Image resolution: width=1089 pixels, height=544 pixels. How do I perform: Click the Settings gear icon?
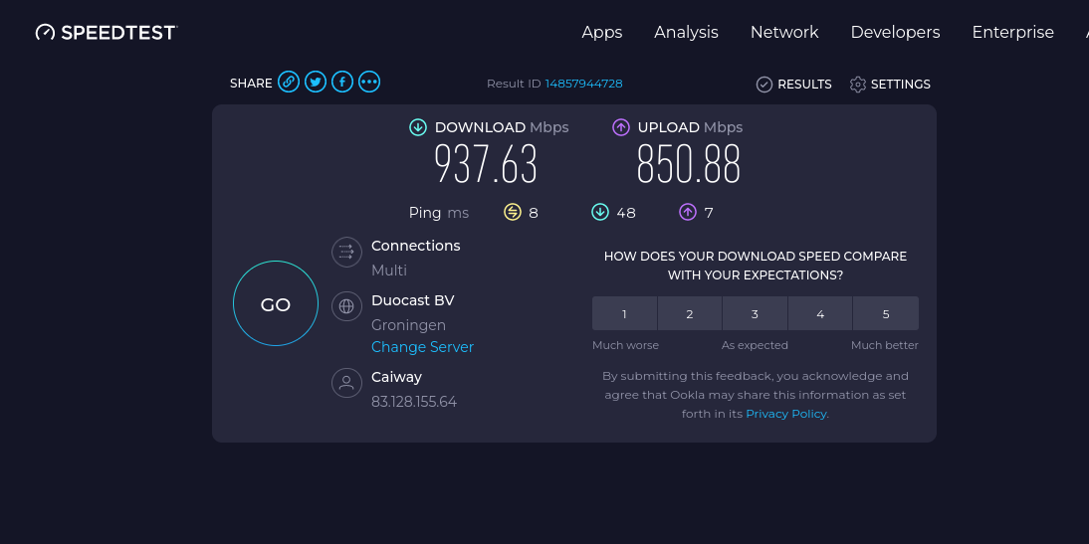click(858, 85)
